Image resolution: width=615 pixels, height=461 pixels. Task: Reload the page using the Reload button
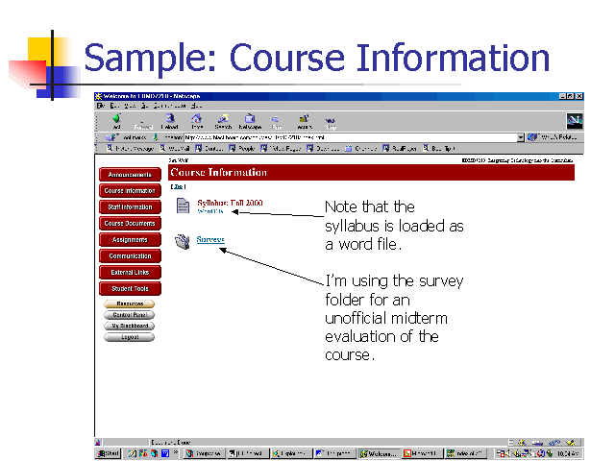click(x=169, y=122)
